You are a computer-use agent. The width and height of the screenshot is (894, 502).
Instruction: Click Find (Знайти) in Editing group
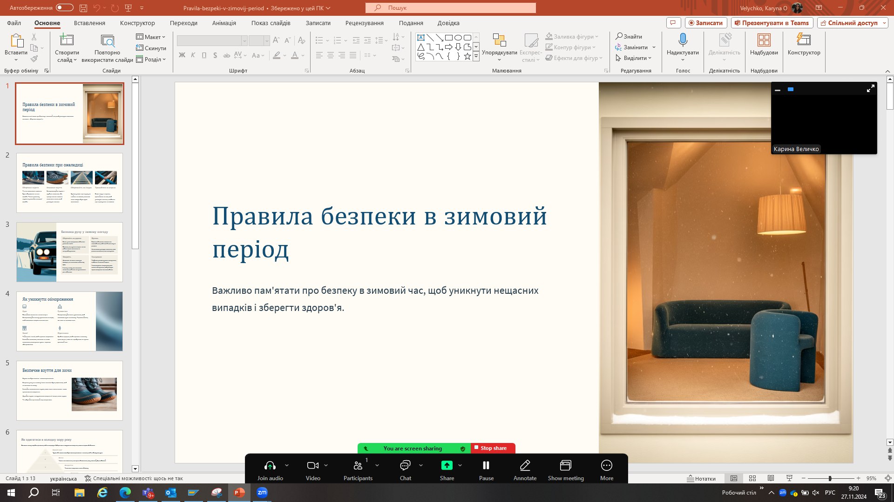coord(629,36)
